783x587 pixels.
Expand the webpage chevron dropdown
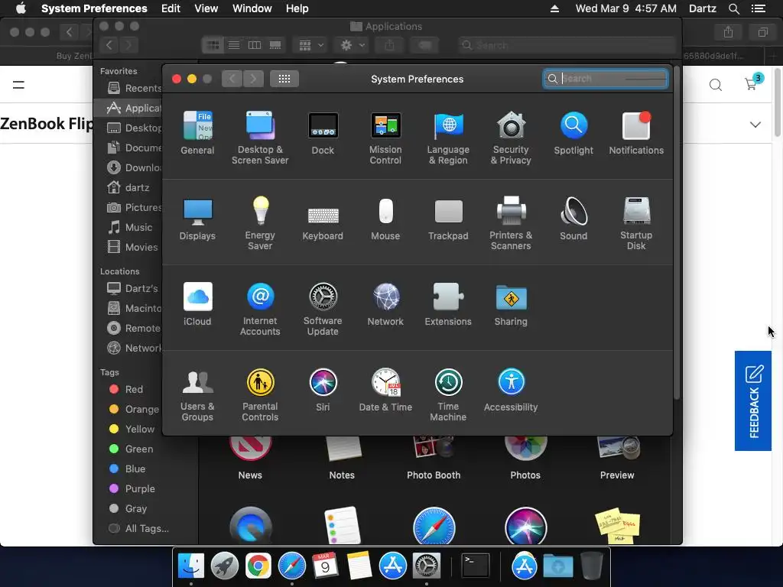tap(755, 125)
